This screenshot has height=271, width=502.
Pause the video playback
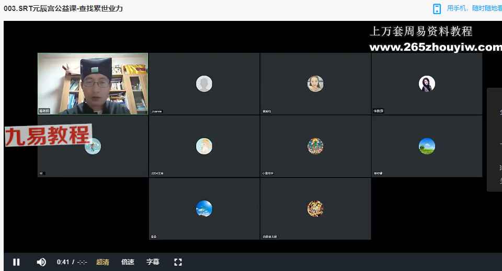click(x=16, y=262)
